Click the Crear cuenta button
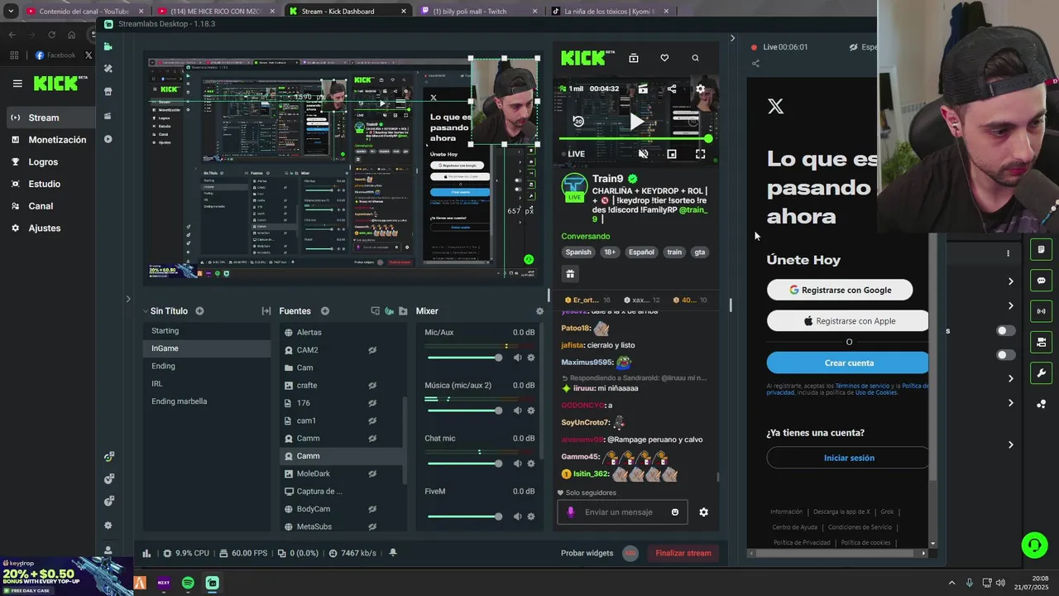Image resolution: width=1059 pixels, height=596 pixels. [x=848, y=363]
